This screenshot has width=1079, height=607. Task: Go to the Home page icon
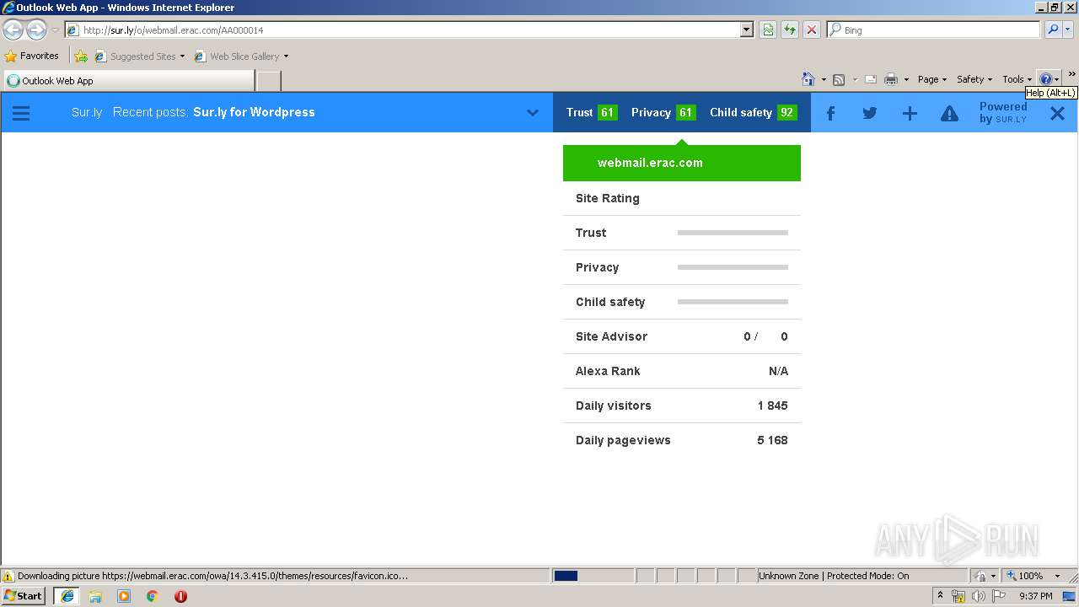pos(808,79)
